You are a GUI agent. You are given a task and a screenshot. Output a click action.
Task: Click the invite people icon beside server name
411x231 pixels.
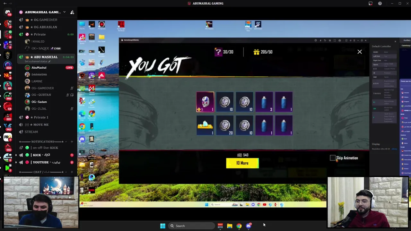pyautogui.click(x=72, y=12)
